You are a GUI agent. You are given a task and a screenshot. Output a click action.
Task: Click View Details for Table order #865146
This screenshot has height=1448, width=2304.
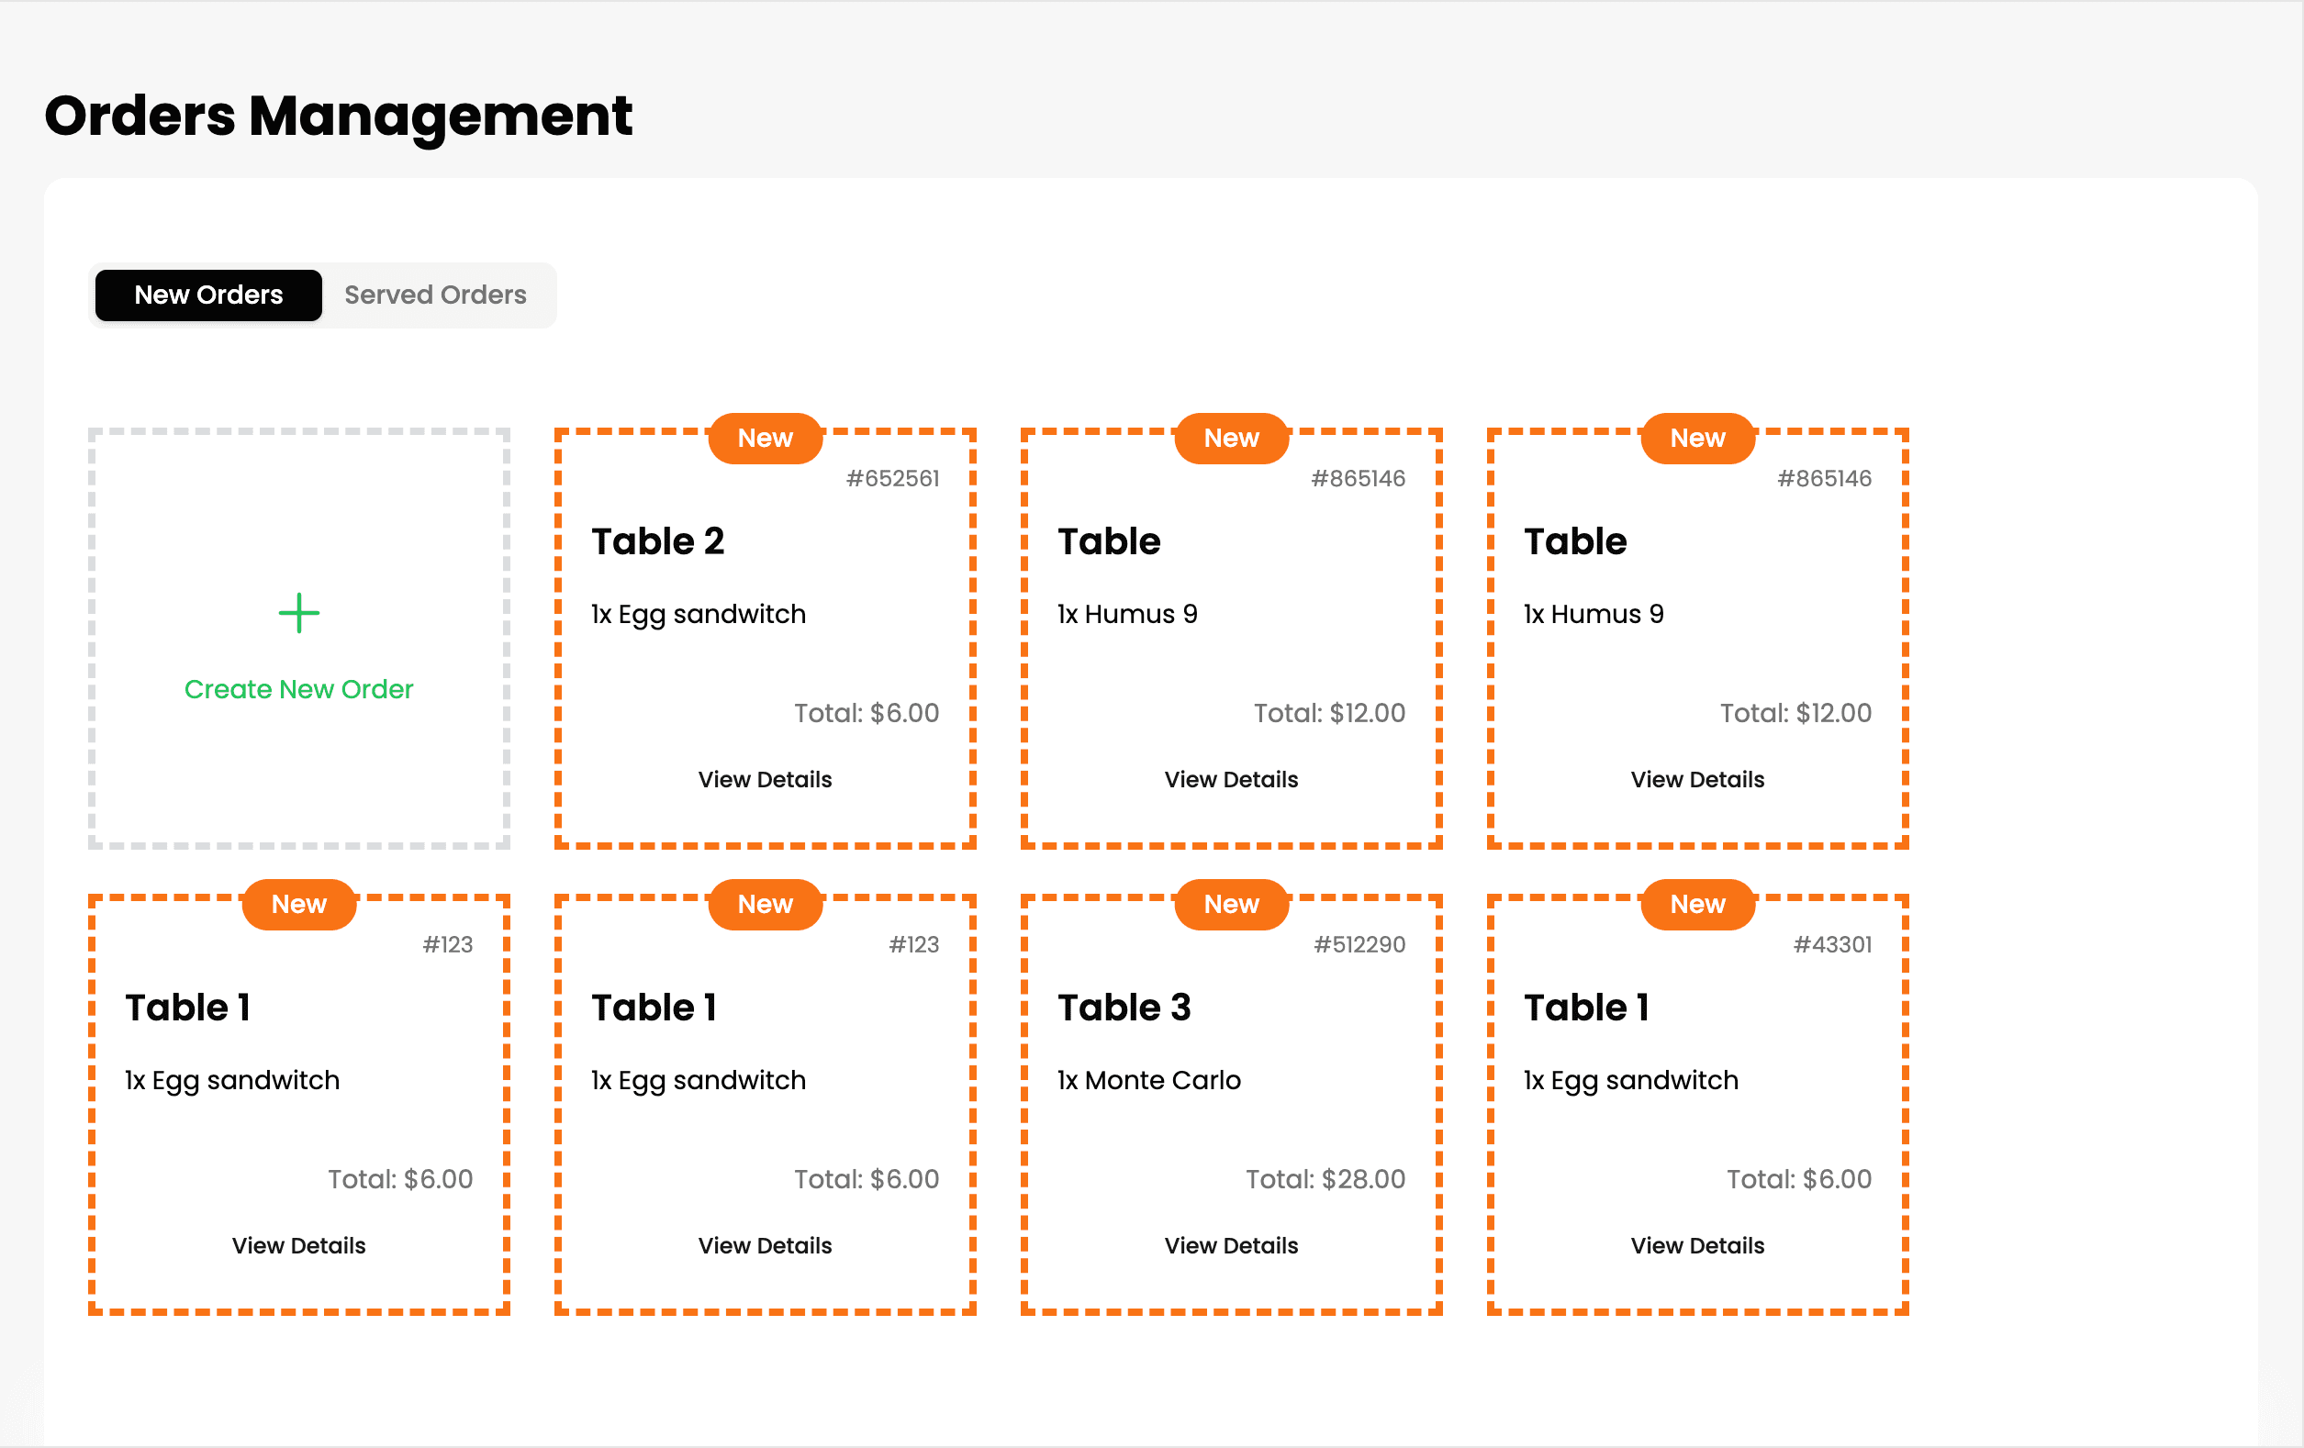(1231, 777)
